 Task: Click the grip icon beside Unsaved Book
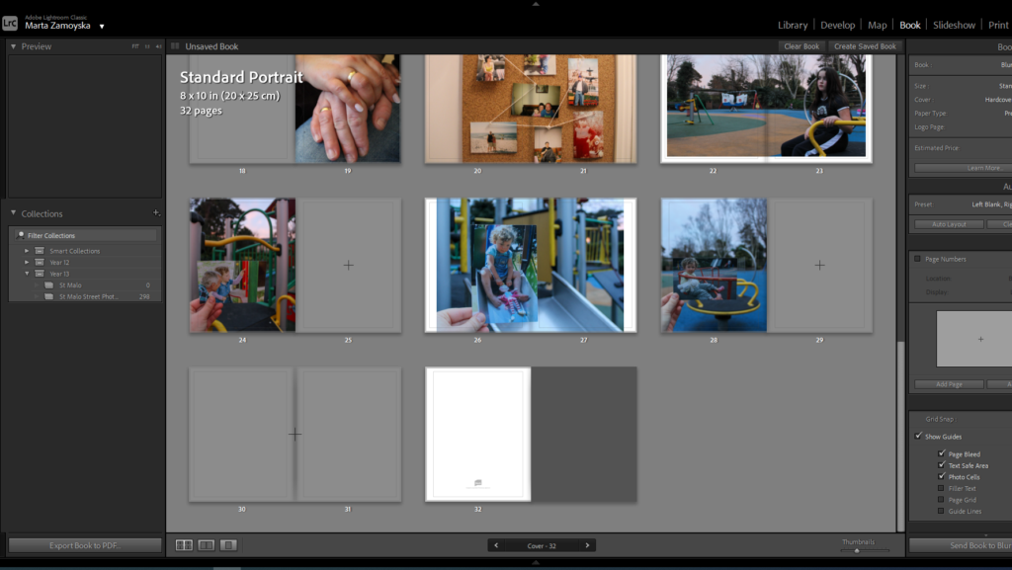175,46
